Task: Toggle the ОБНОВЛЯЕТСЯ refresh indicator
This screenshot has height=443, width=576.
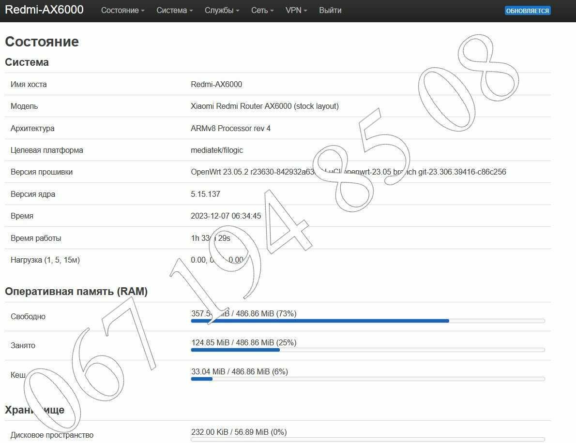Action: click(528, 11)
